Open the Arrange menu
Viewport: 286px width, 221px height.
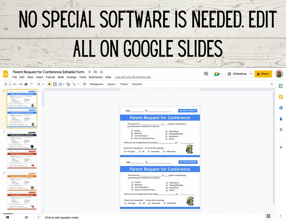click(71, 77)
